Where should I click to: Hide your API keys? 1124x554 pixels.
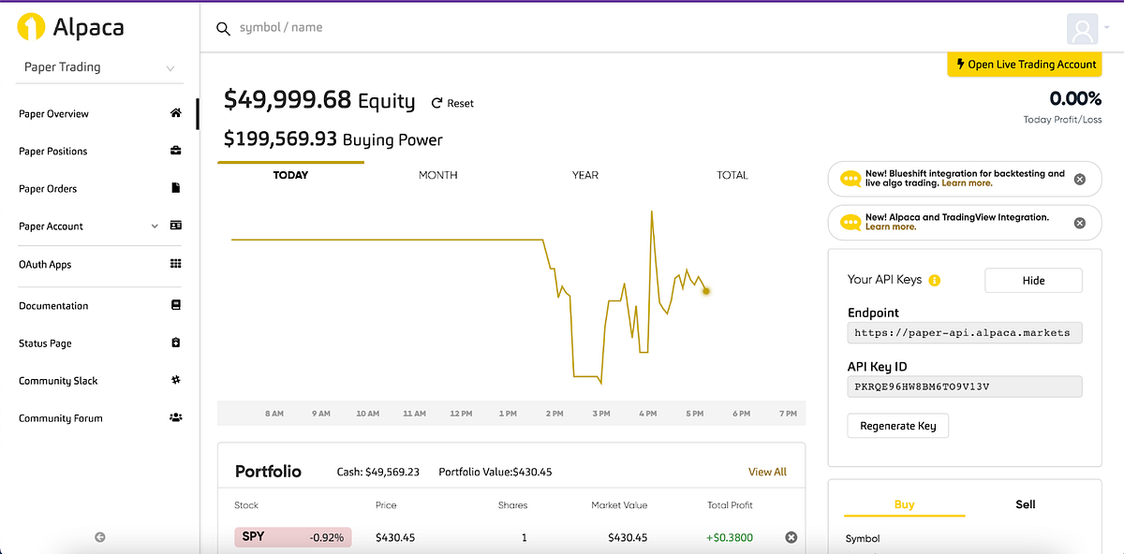1033,279
